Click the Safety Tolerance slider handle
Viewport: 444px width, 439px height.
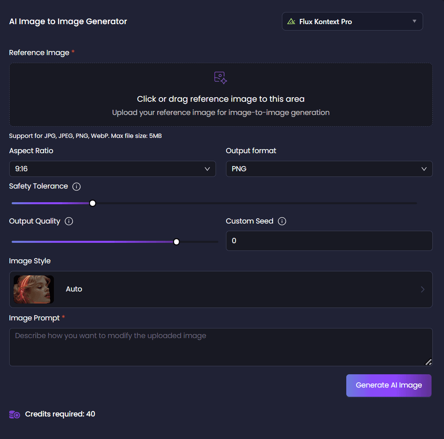pos(92,203)
